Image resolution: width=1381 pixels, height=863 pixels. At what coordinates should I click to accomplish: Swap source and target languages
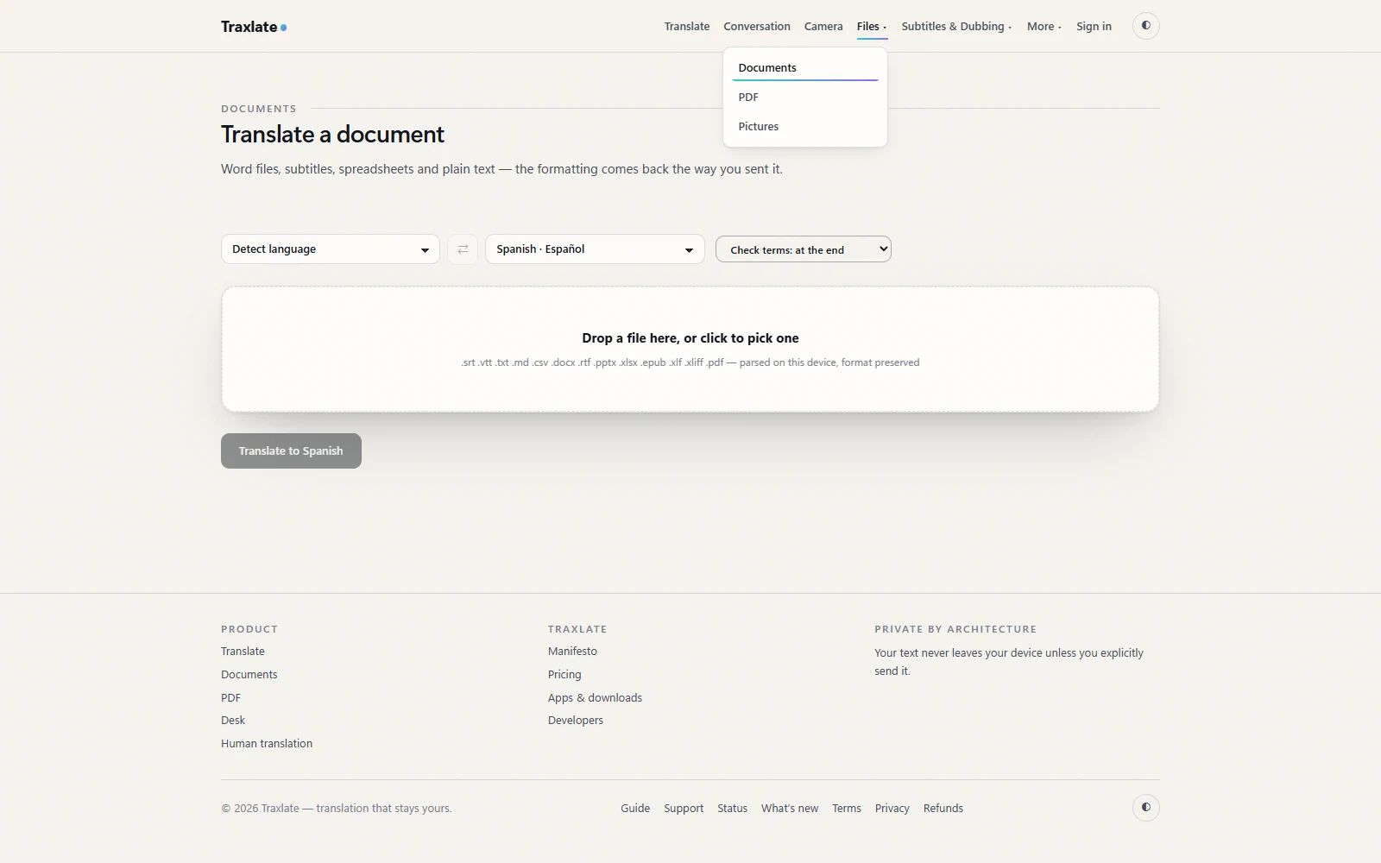463,249
